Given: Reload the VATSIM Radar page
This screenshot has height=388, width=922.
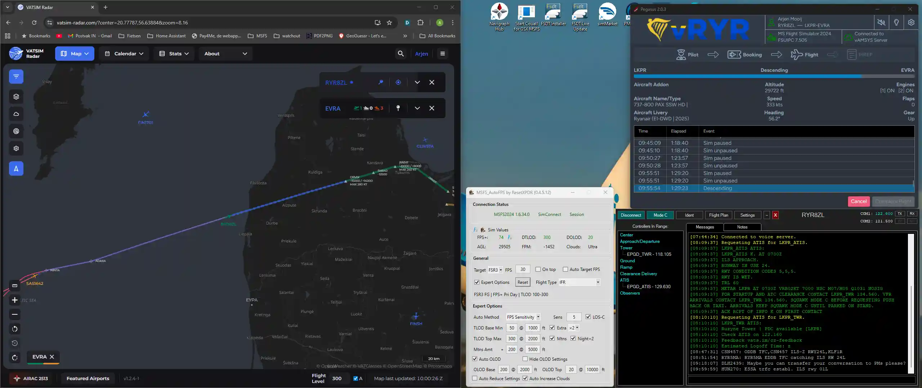Looking at the screenshot, I should pos(34,23).
